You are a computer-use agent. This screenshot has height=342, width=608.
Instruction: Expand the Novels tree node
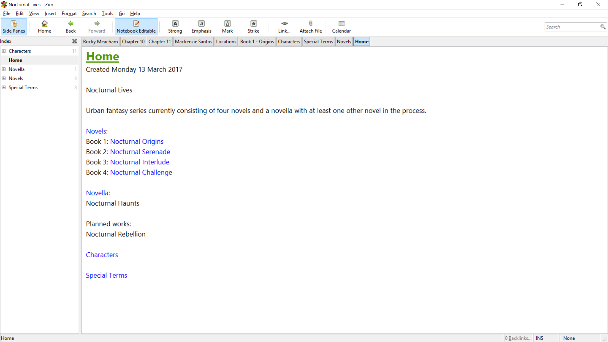tap(4, 78)
